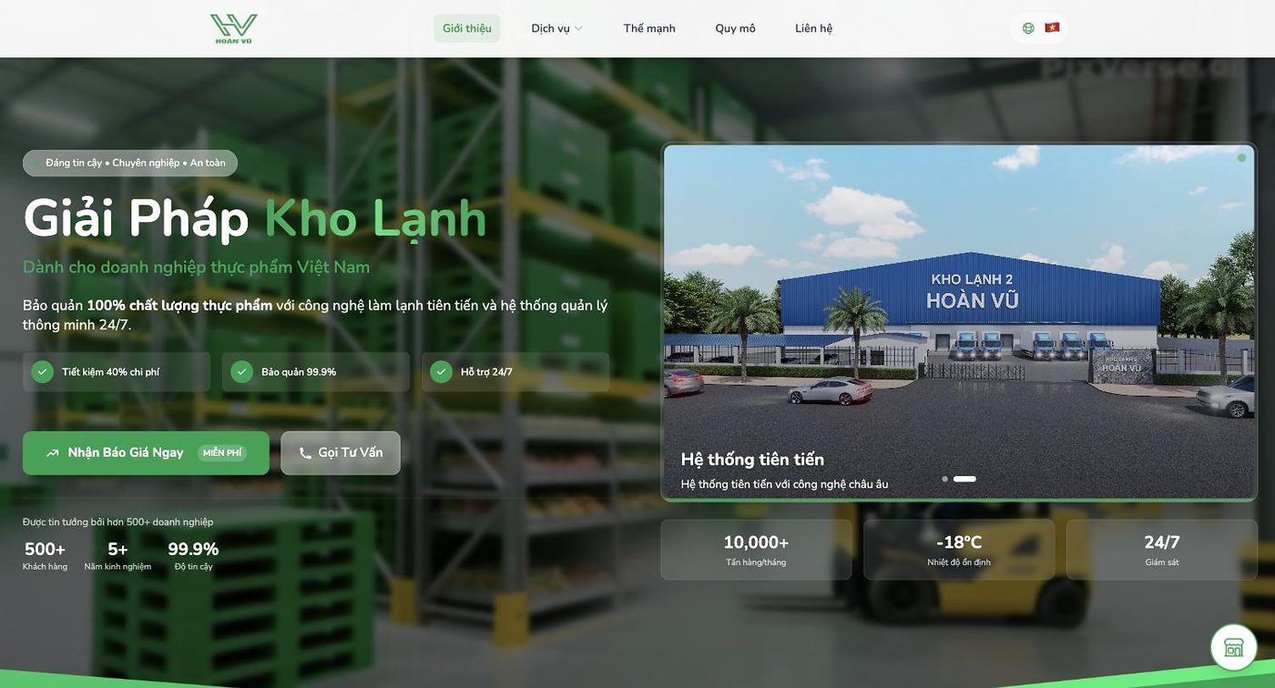Click the trend arrow icon in Nhận Báo Giá Ngay
Screen dimensions: 1275x688
click(53, 453)
